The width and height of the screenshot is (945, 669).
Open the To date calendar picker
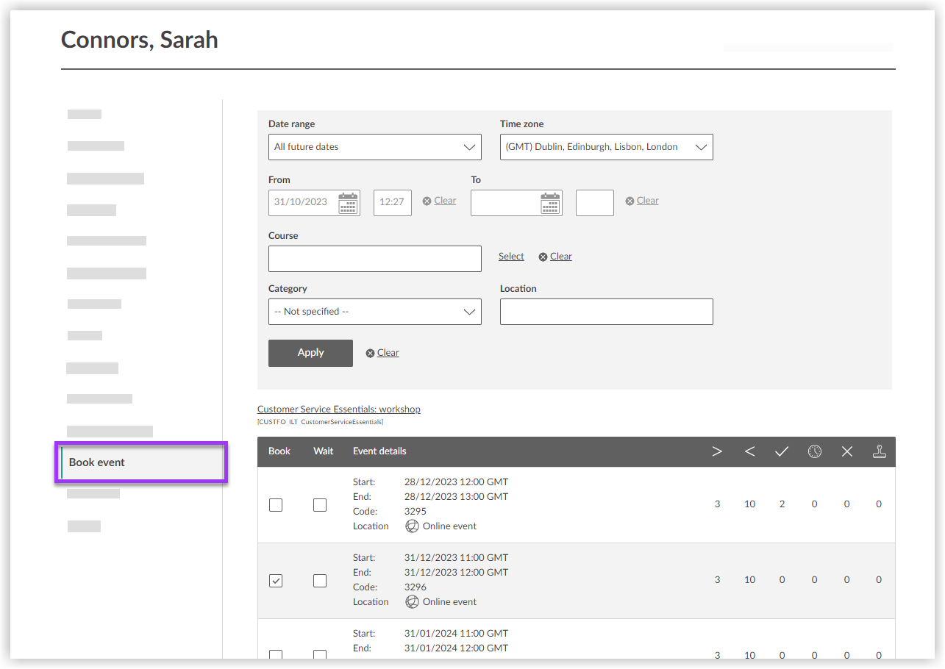(550, 203)
